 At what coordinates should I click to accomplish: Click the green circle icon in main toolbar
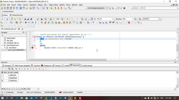pos(52,8)
